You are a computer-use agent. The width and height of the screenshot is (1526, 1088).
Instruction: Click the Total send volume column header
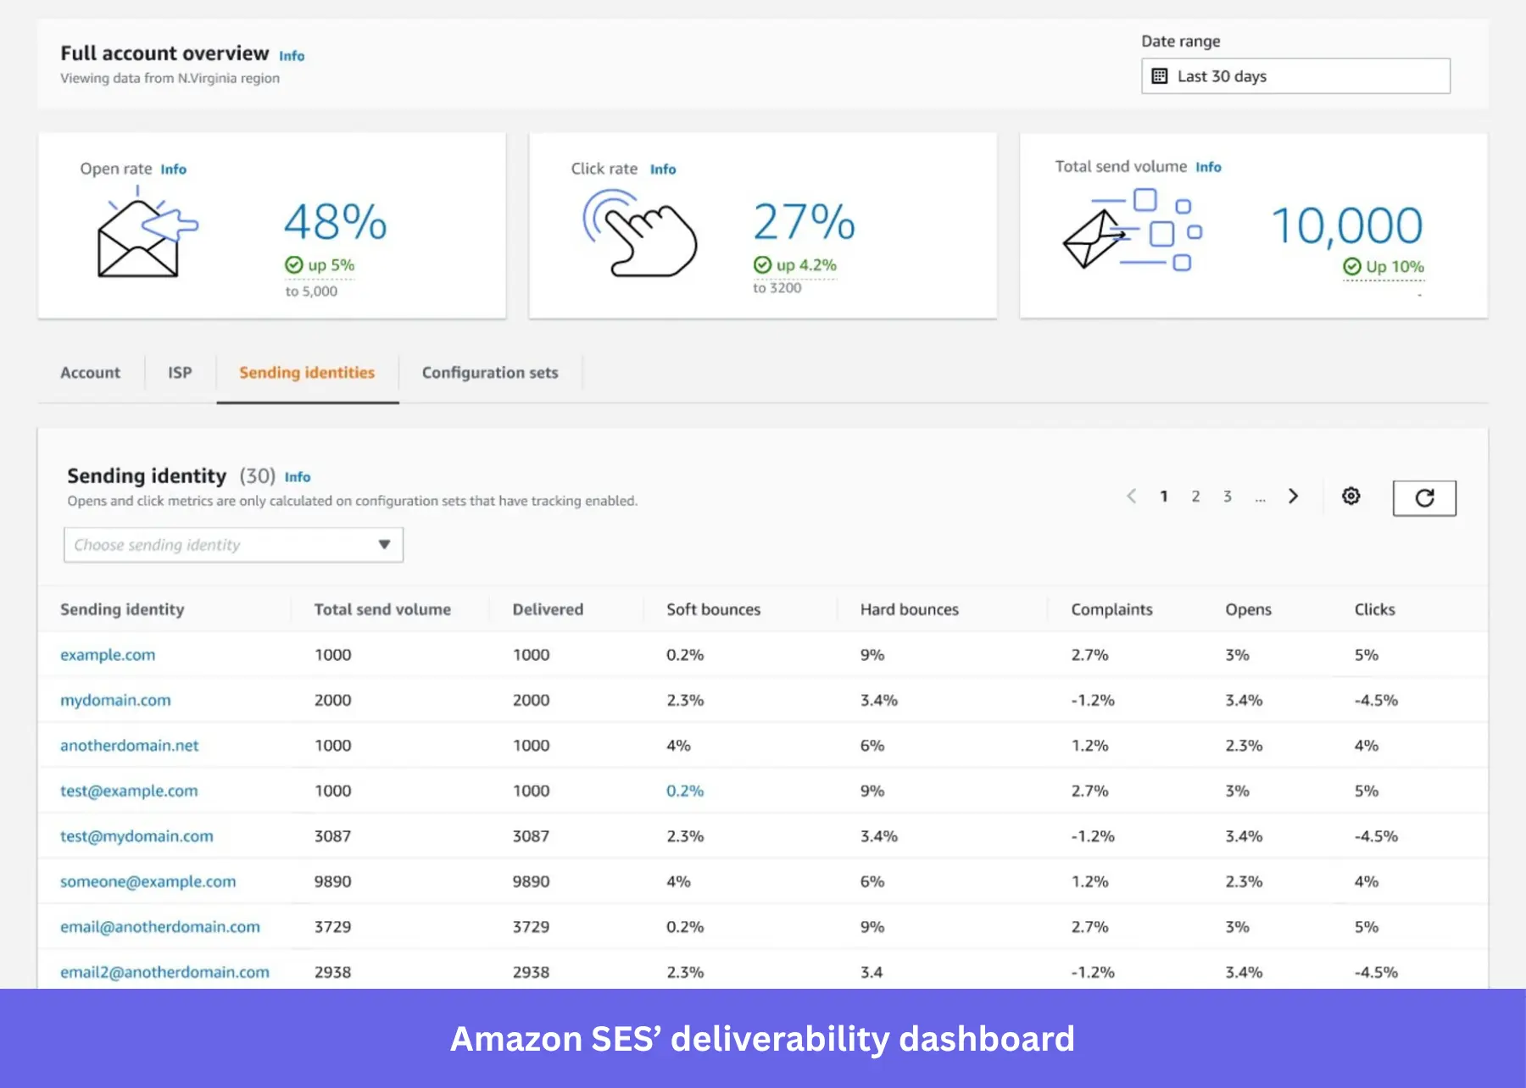point(382,609)
